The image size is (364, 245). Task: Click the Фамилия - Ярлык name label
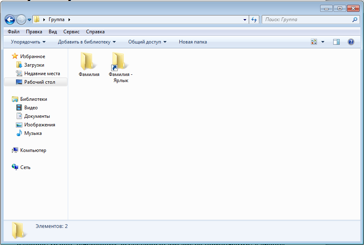point(121,78)
